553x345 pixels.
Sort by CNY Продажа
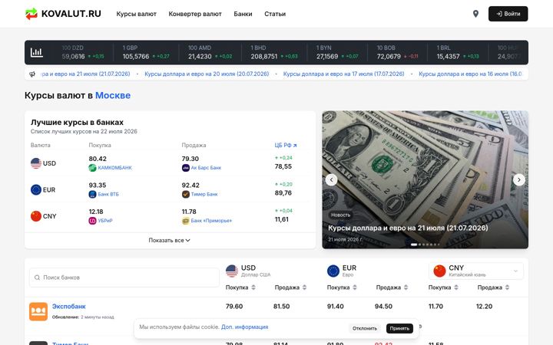(493, 287)
